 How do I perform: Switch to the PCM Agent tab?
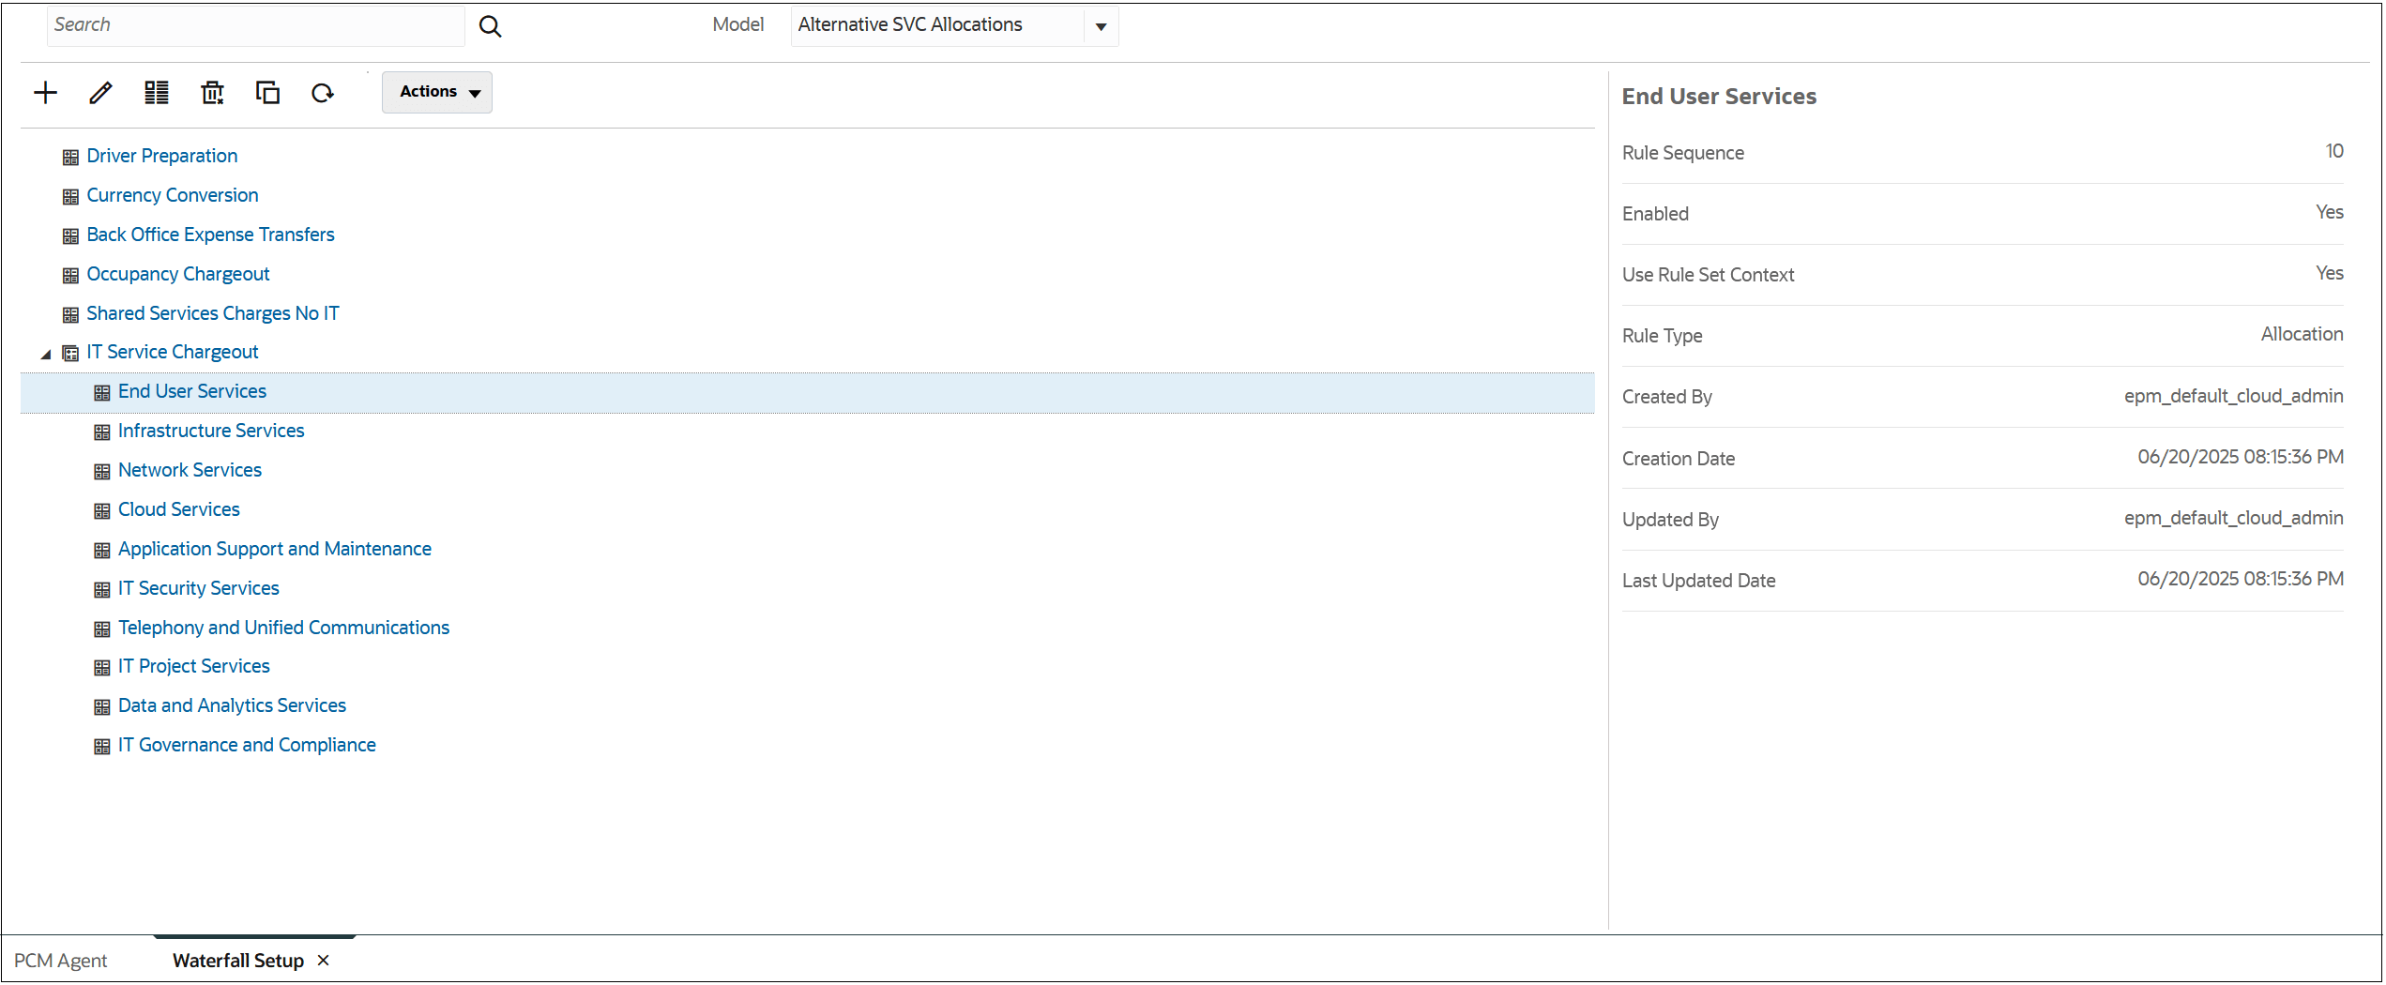click(x=60, y=960)
